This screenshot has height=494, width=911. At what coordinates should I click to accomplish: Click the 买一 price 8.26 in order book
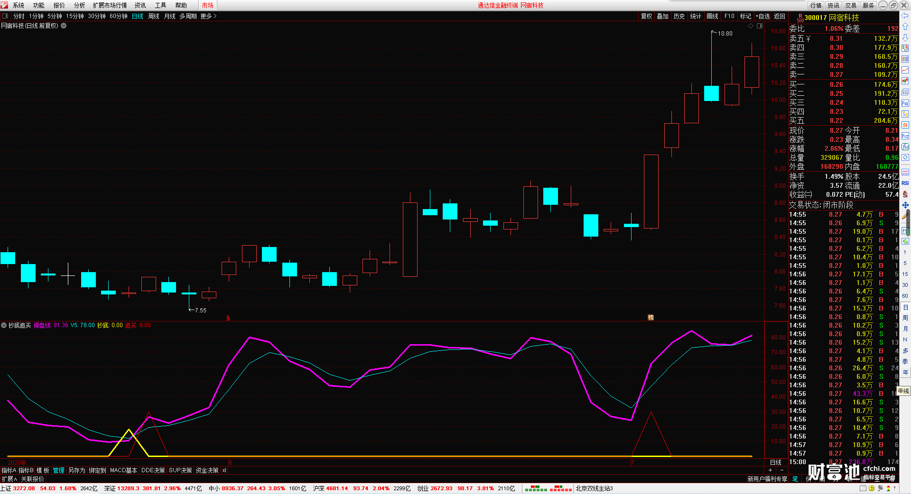pyautogui.click(x=837, y=84)
